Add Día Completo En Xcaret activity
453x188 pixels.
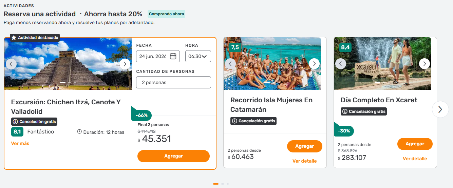point(415,144)
